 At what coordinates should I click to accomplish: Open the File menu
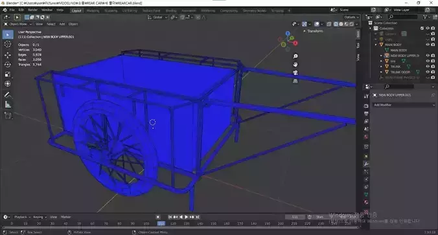(x=12, y=10)
